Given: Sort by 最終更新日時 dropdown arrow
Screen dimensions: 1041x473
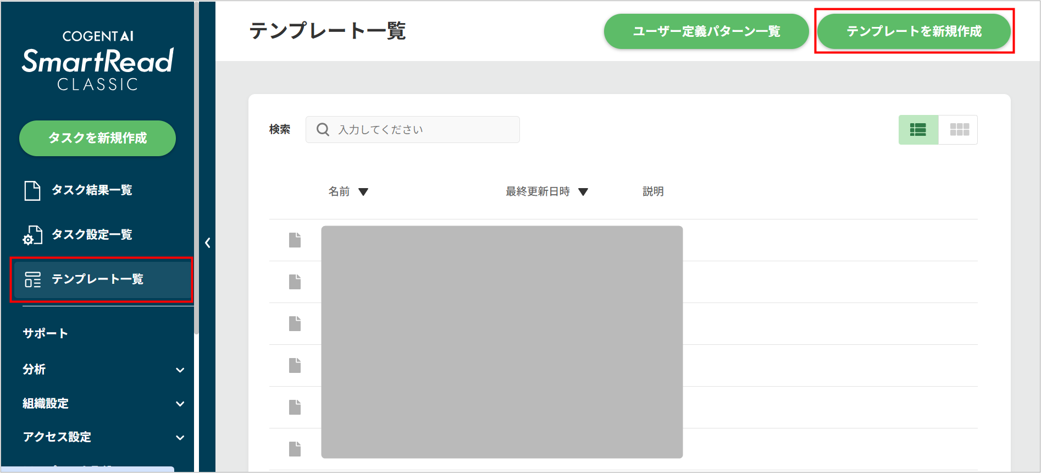Looking at the screenshot, I should (583, 192).
